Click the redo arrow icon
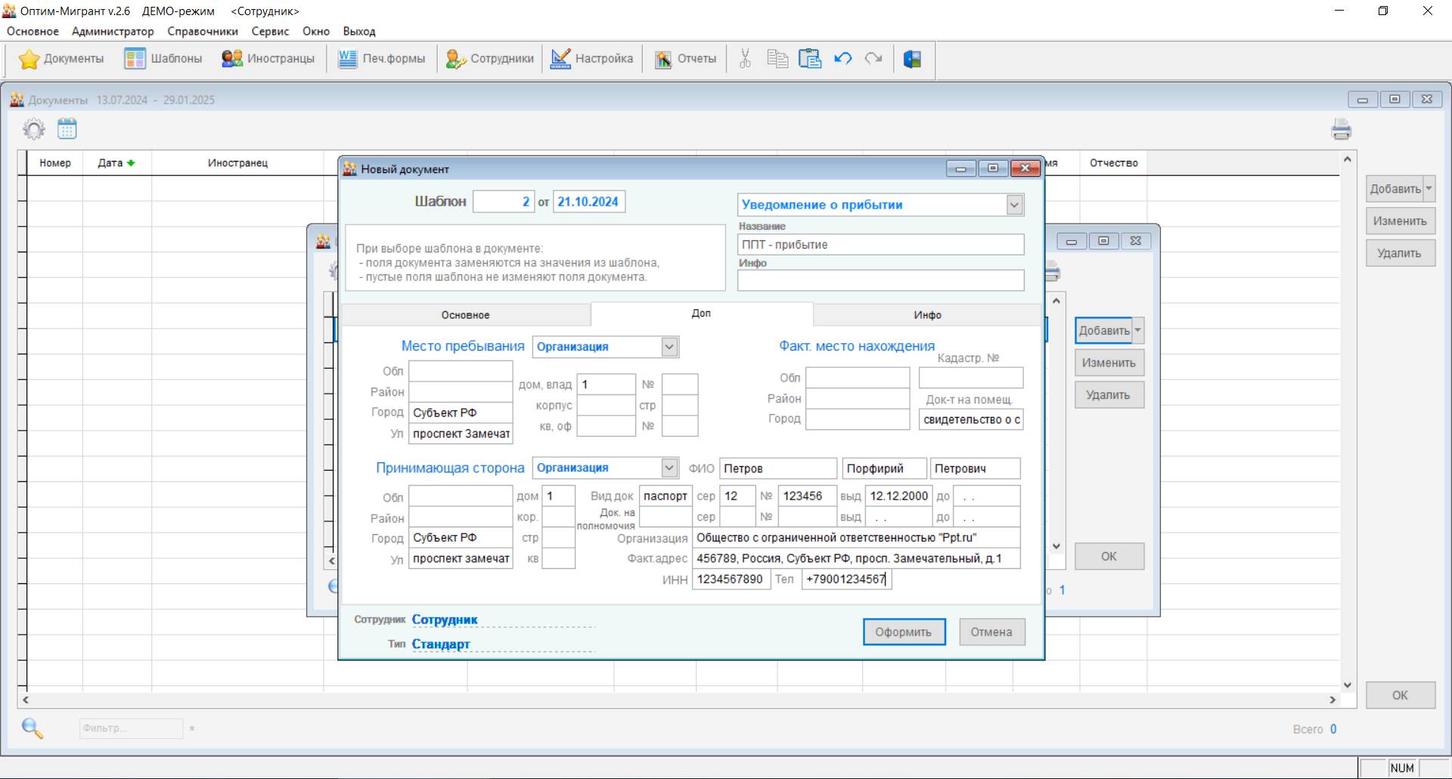The width and height of the screenshot is (1452, 779). tap(874, 59)
